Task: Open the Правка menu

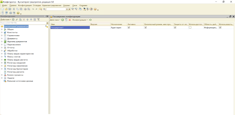Action: click(x=13, y=5)
